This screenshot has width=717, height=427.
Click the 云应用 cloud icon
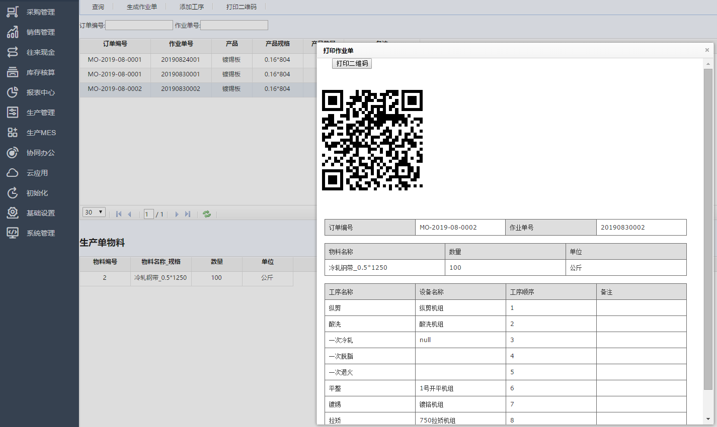coord(13,172)
